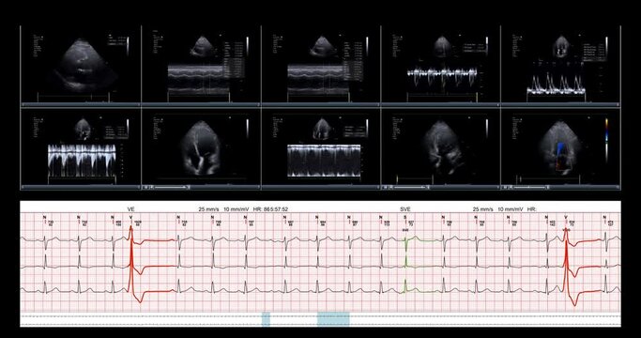Viewport: 641px width, 338px height.
Task: Select S beat marker above green complex
Action: [x=405, y=217]
